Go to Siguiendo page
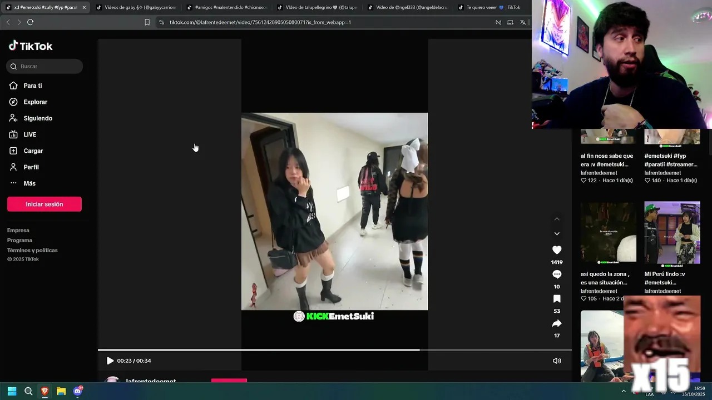This screenshot has height=400, width=712. 31,118
